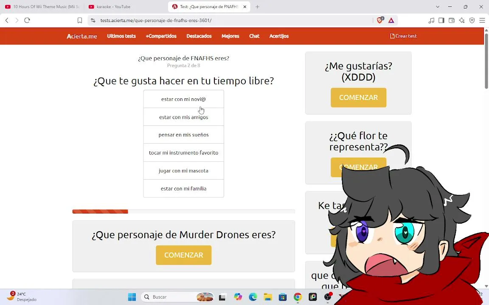The height and width of the screenshot is (305, 489).
Task: Launch Copilot from taskbar
Action: [x=238, y=297]
